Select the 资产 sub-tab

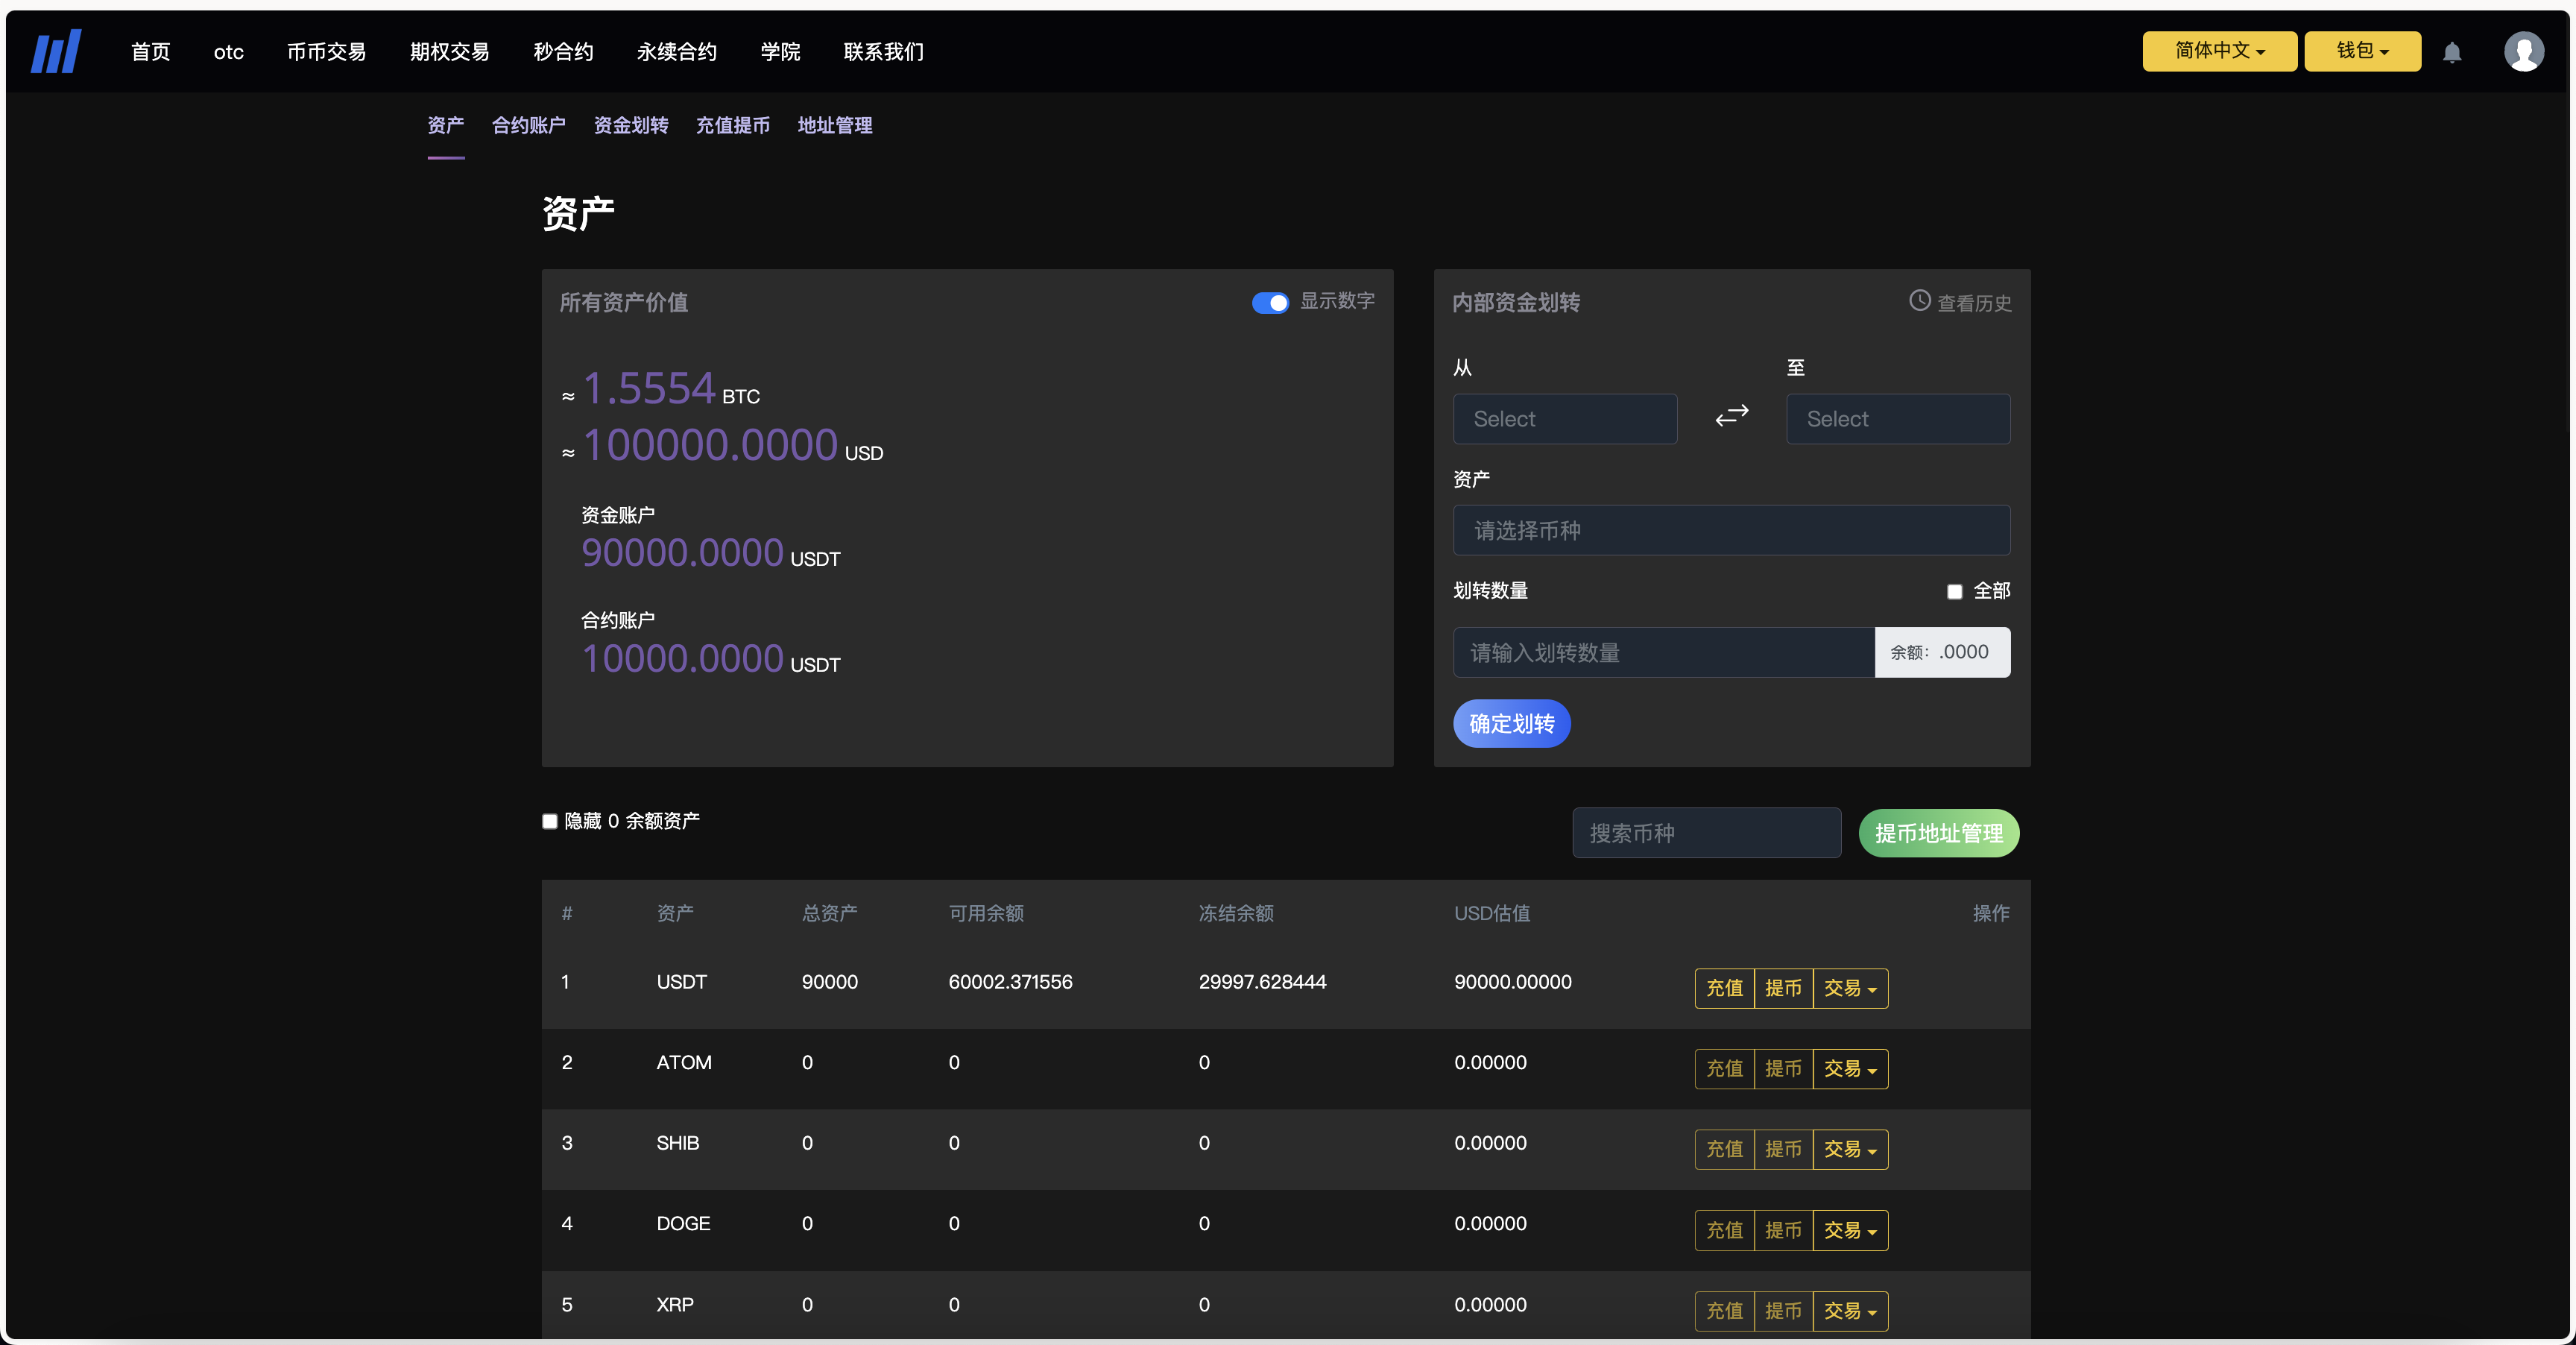click(x=446, y=125)
